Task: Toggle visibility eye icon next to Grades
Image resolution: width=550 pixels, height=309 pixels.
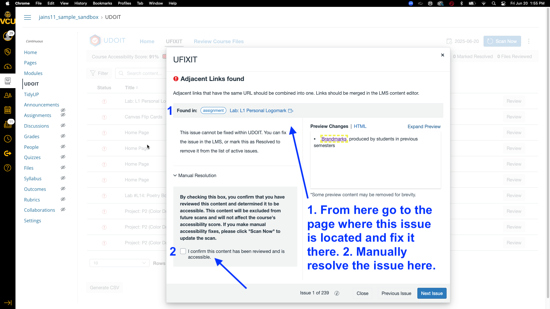Action: (x=63, y=136)
